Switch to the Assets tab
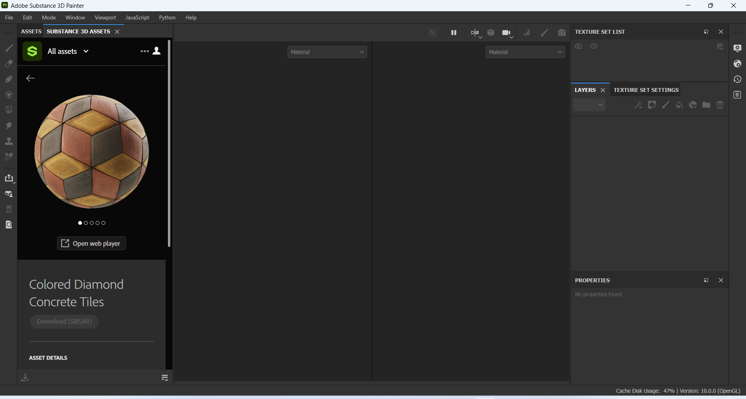 click(31, 31)
